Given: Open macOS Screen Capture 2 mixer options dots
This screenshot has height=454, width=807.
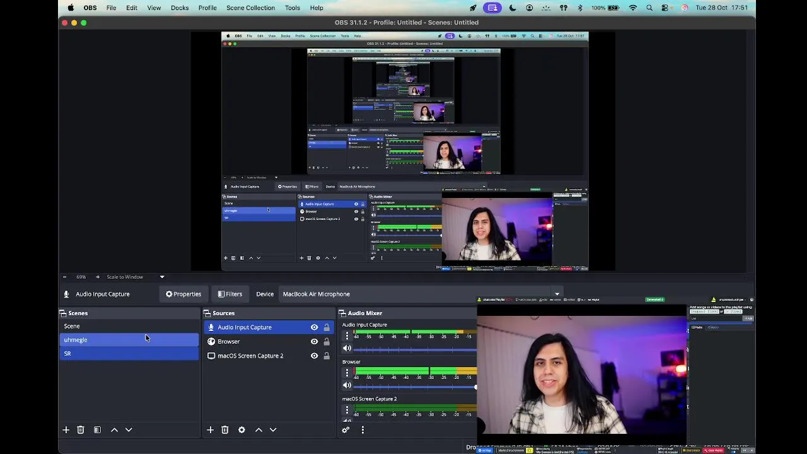Looking at the screenshot, I should pos(347,410).
